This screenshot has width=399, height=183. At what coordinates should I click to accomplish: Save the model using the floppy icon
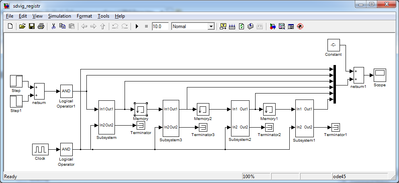point(32,26)
